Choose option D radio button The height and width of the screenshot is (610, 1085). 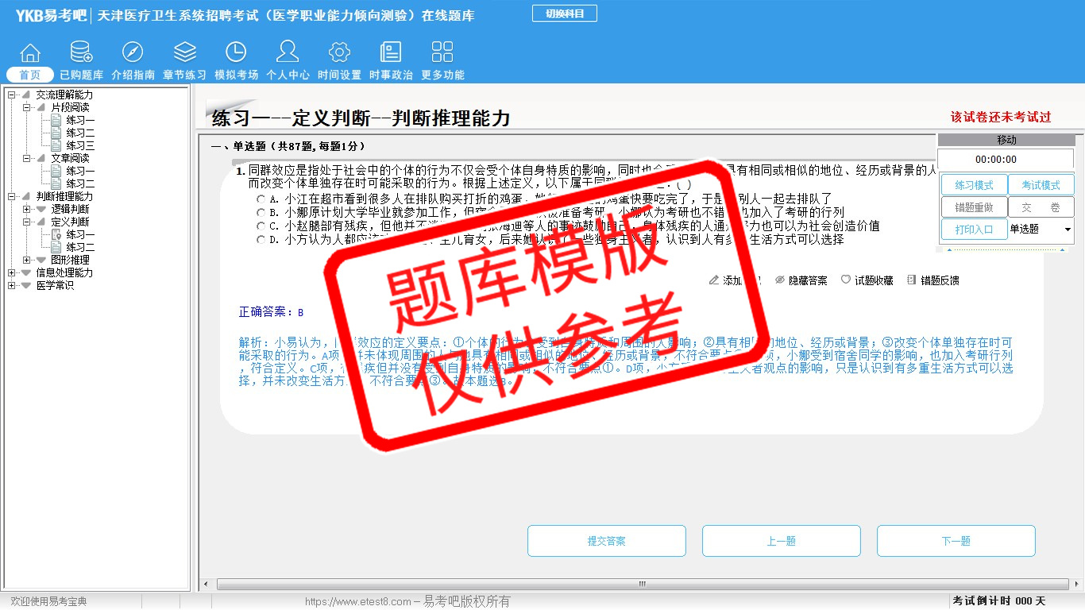261,239
